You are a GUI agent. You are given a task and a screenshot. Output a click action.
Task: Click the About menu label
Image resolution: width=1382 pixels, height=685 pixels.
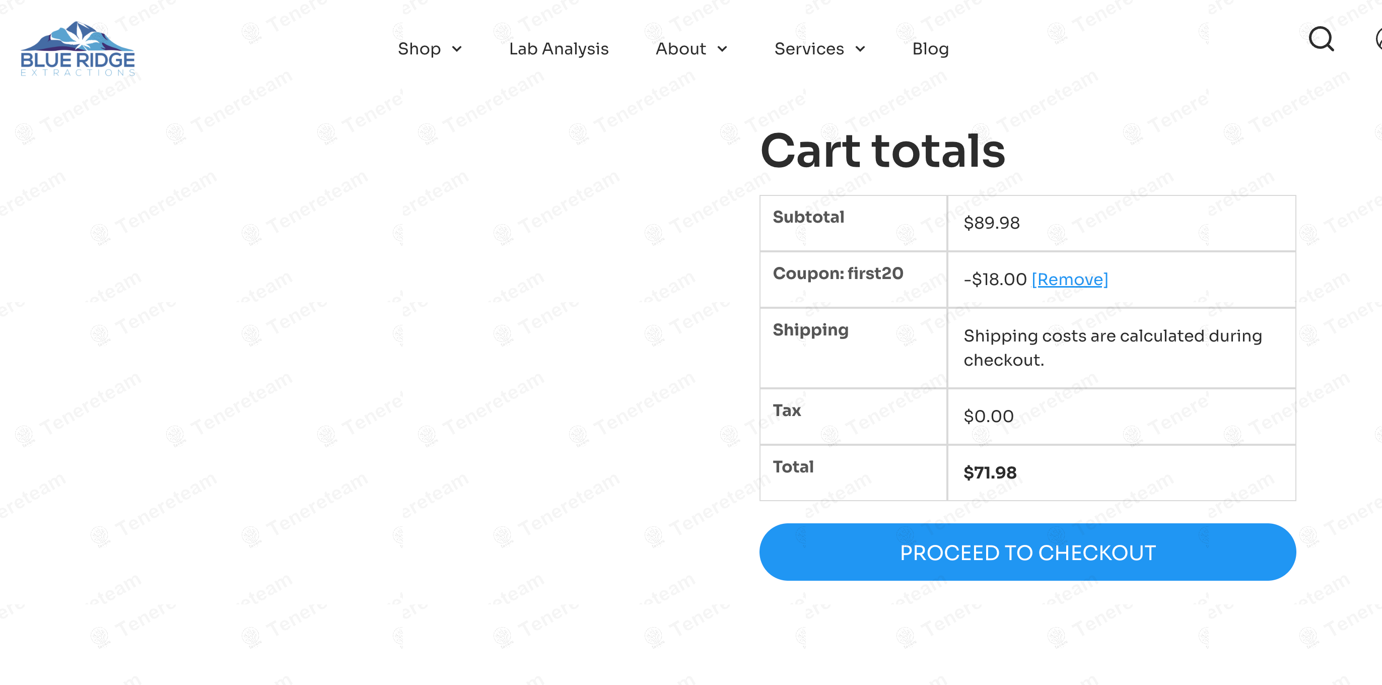680,49
